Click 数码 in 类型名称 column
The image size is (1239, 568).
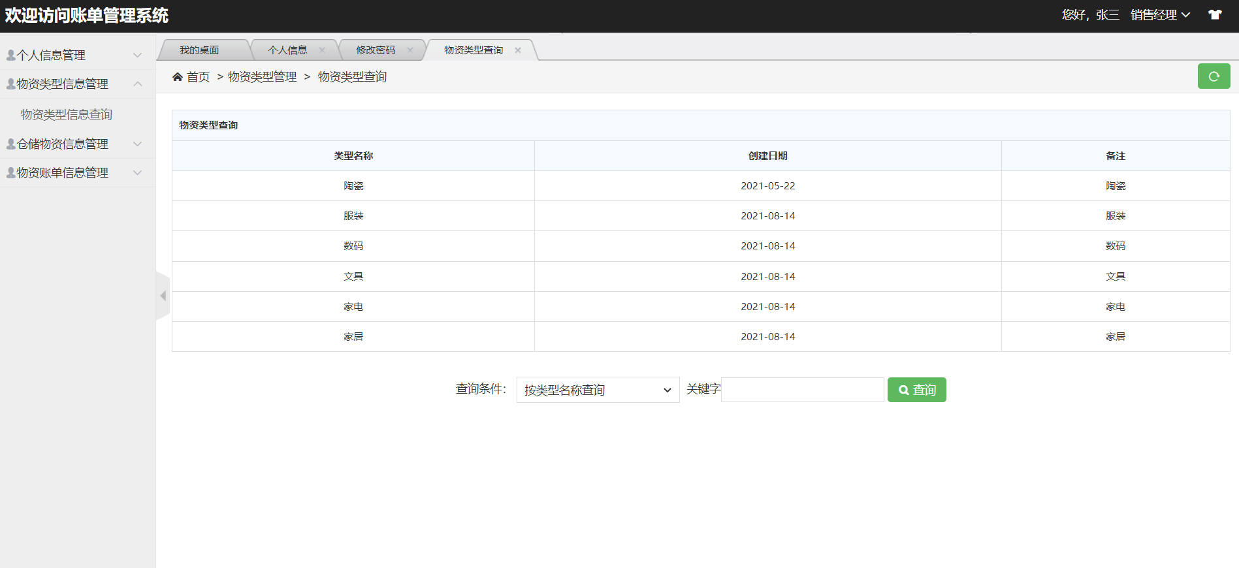[x=353, y=246]
